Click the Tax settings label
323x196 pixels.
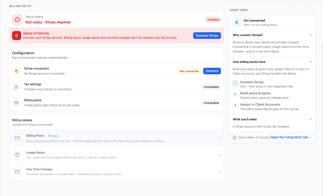32,84
